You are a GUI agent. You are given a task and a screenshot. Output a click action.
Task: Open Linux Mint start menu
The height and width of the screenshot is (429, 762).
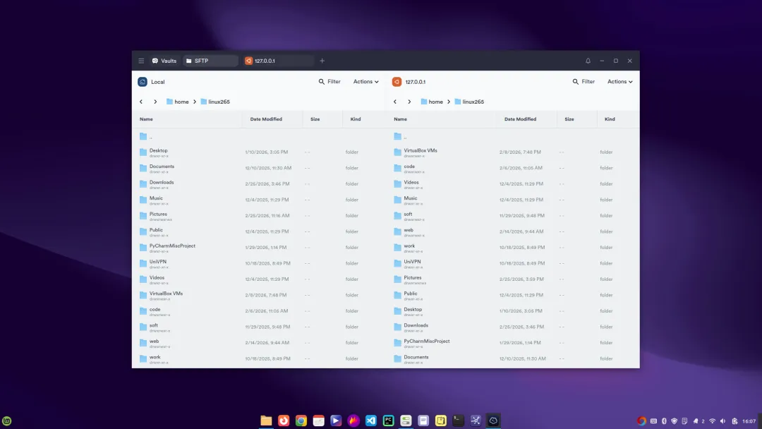point(7,421)
